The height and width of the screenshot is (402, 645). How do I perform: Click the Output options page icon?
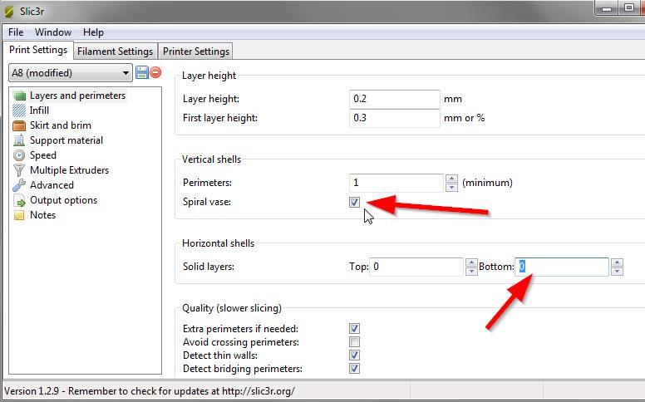pos(19,200)
